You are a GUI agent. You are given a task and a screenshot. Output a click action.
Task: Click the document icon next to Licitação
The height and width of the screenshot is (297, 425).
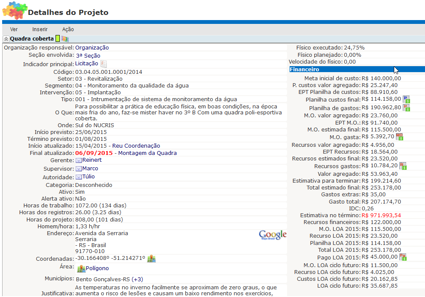103,64
